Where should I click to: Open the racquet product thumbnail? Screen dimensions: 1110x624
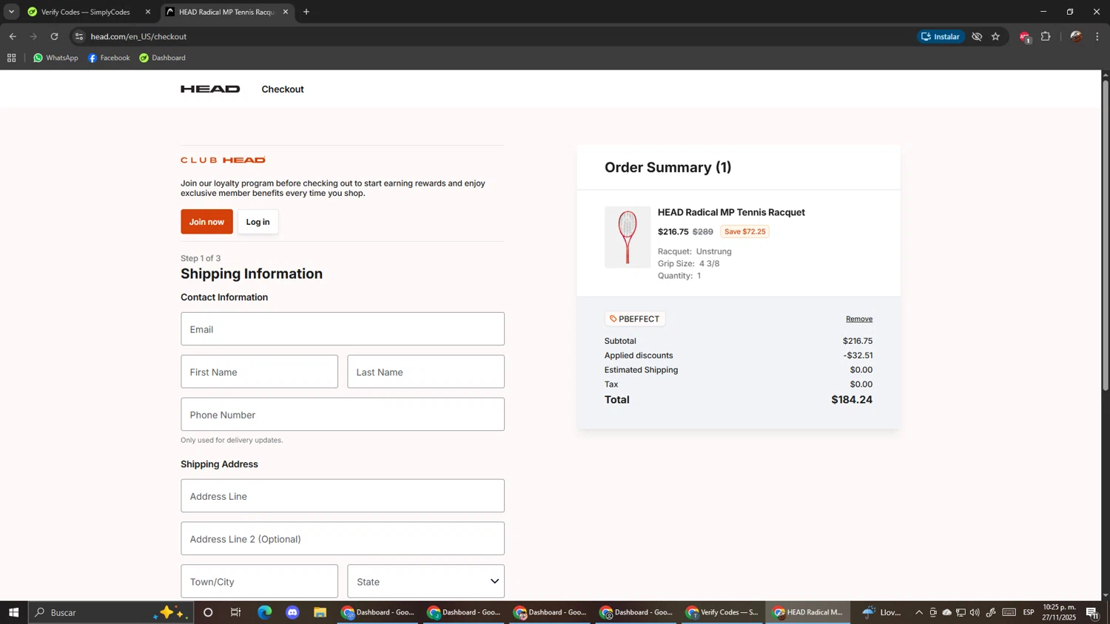click(628, 237)
